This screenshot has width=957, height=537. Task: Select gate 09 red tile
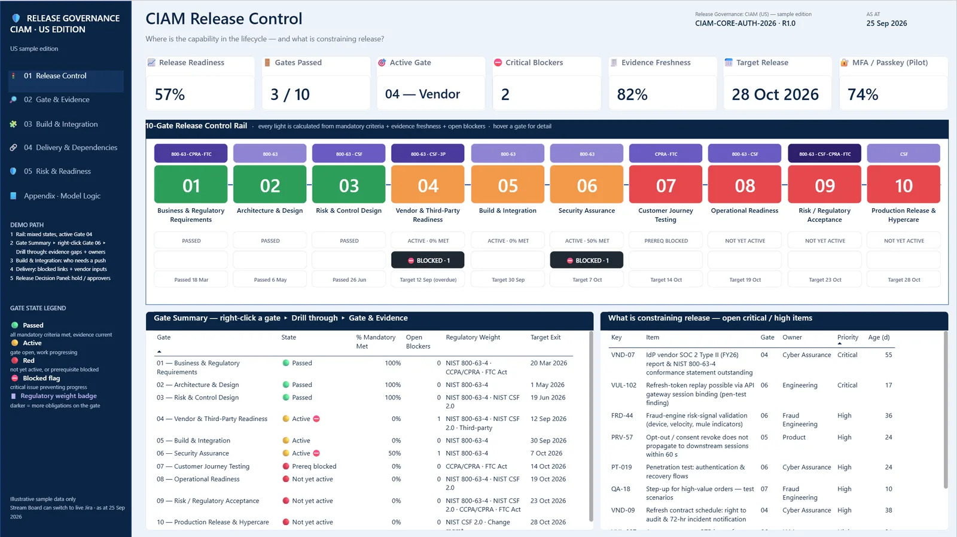point(825,185)
